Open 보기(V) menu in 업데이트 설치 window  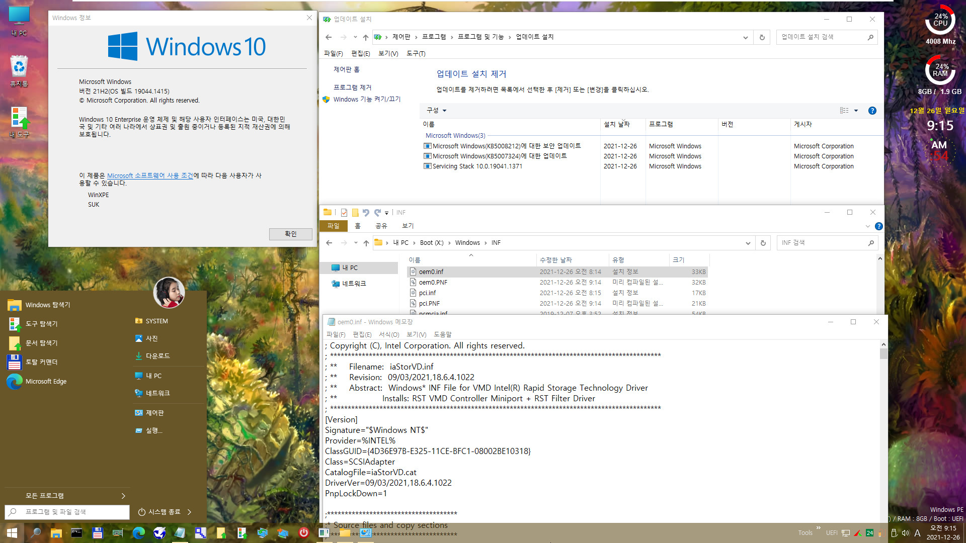(x=388, y=54)
